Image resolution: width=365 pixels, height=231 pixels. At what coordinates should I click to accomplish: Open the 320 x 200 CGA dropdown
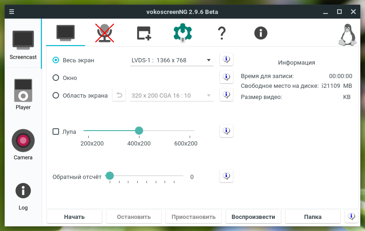click(x=172, y=96)
